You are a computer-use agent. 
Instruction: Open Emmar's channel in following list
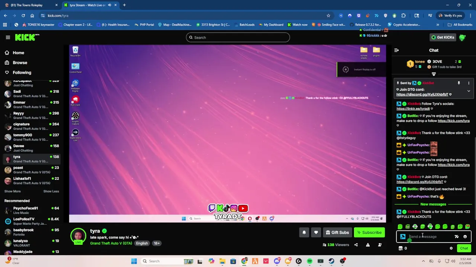pos(32,105)
